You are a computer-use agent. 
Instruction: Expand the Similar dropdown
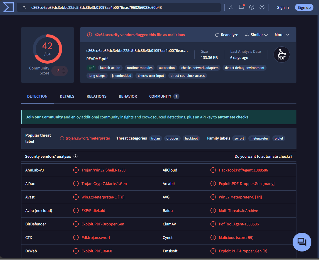coord(256,35)
